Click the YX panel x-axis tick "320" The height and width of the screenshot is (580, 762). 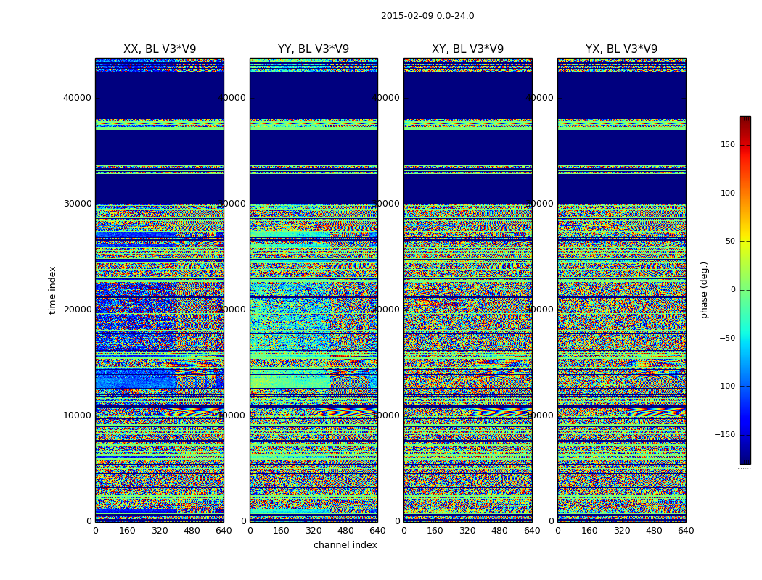(x=621, y=531)
